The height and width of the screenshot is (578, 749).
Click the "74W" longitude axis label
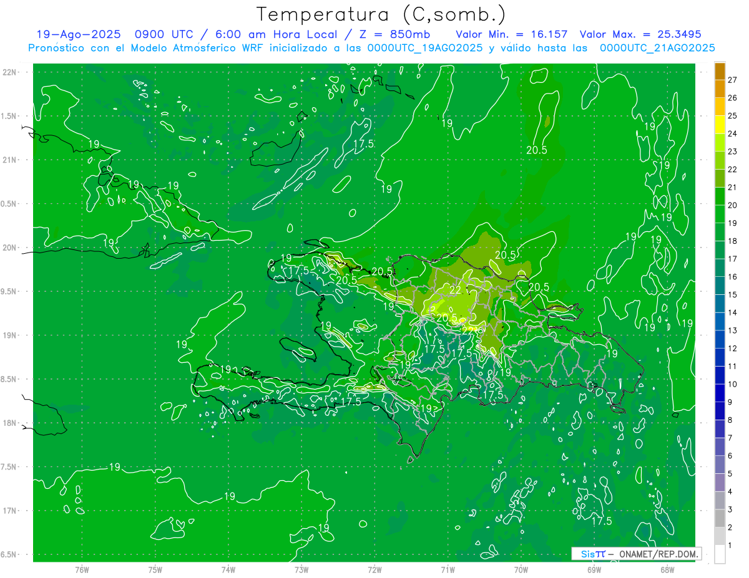point(228,570)
